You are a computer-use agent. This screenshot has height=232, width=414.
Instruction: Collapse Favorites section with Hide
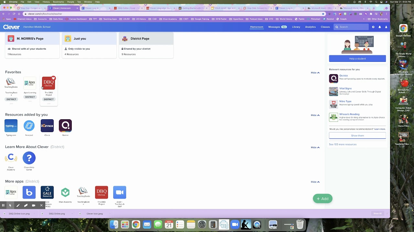(315, 72)
